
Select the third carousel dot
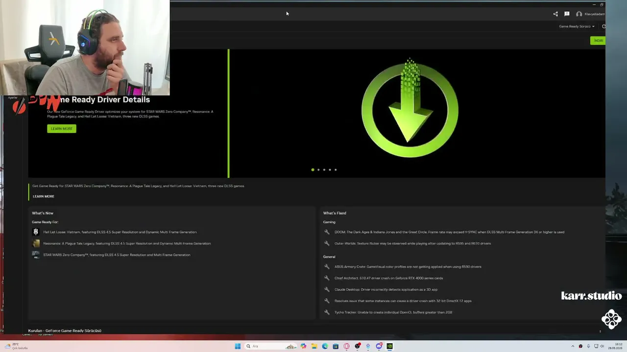324,170
